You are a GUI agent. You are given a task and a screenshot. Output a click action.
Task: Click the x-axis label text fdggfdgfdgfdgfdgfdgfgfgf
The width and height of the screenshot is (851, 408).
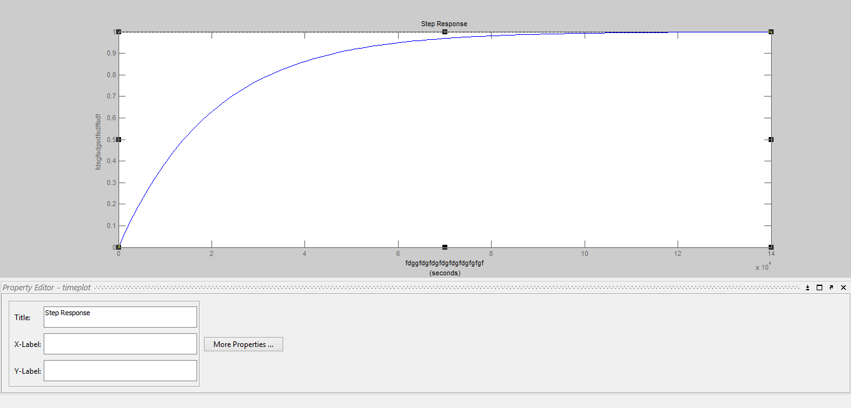point(444,263)
